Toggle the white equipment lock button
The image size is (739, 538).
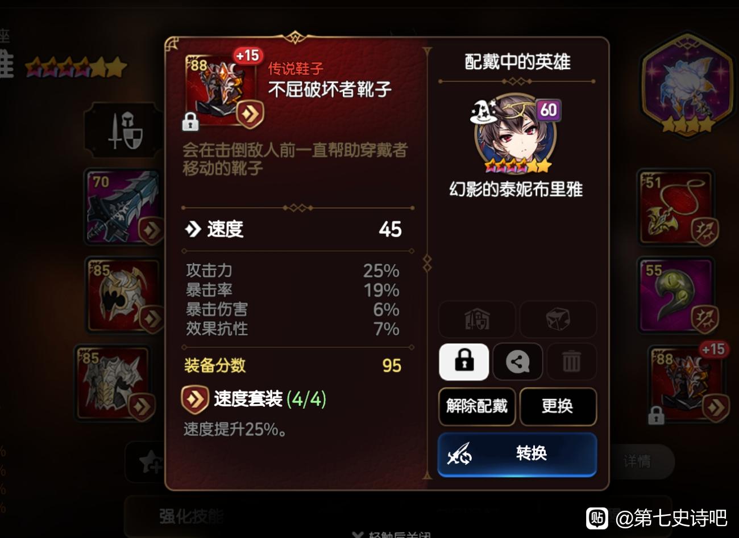coord(464,362)
